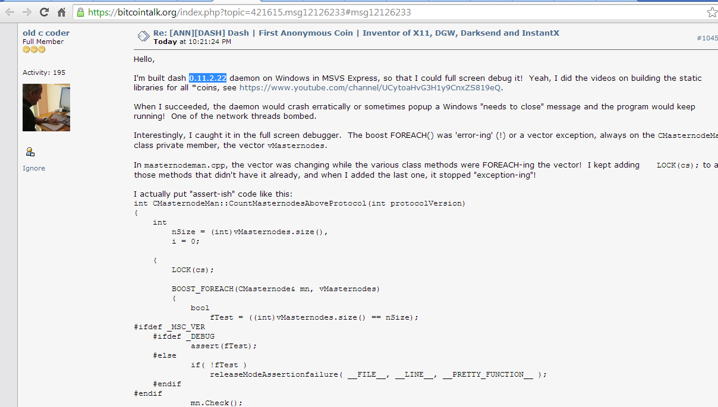
Task: Click the 'Hello,' greeting line
Action: (144, 59)
